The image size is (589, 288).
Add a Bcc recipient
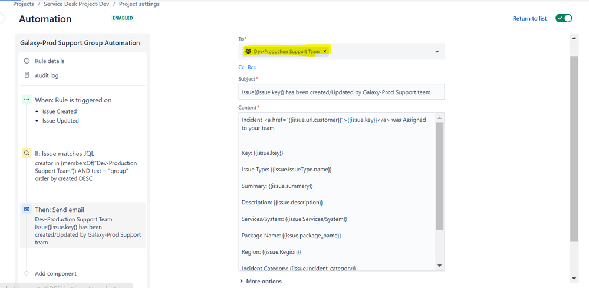click(x=252, y=68)
